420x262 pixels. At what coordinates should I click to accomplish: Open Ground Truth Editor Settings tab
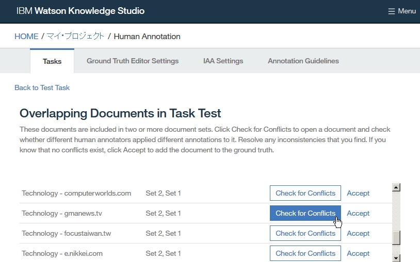coord(133,61)
